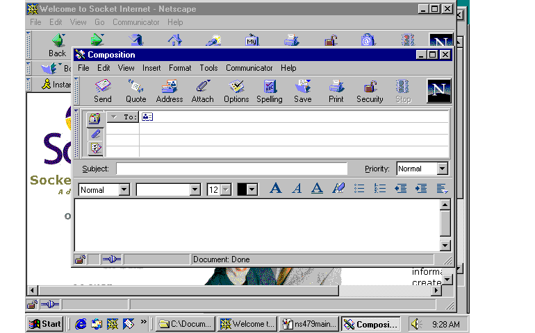Switch to C:\Docum... taskbar window

186,324
